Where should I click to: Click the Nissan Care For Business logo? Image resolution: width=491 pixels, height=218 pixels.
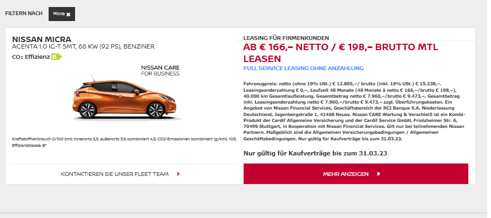pos(160,71)
